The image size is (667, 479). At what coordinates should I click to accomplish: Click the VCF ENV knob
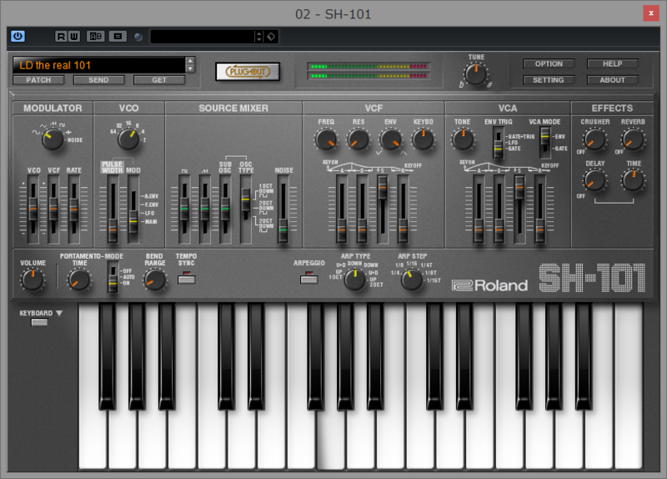(390, 139)
